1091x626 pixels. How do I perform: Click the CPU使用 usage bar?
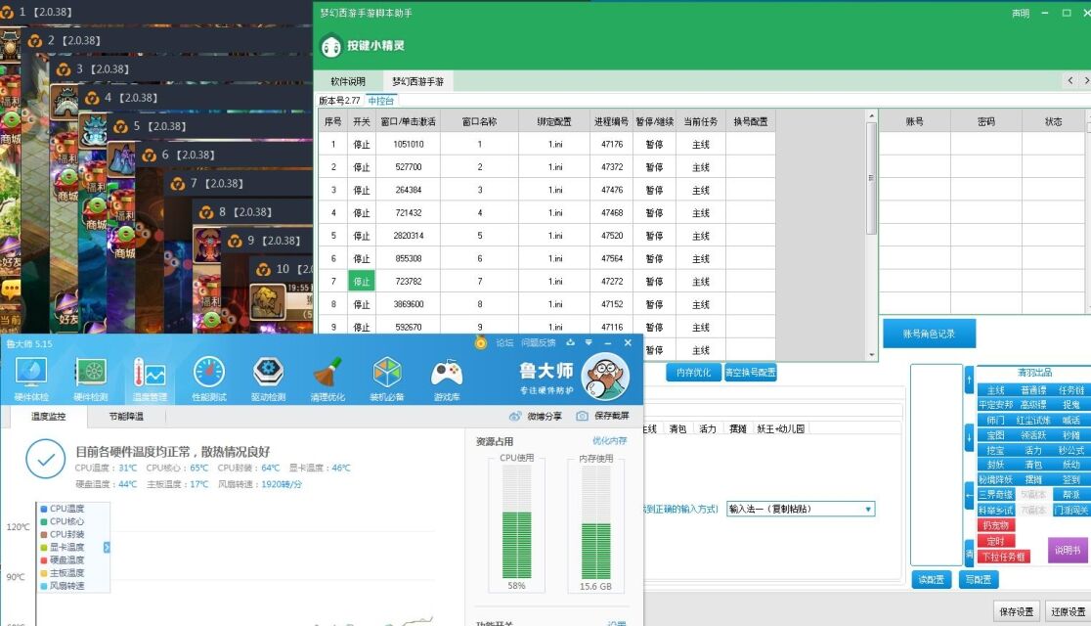click(x=516, y=522)
